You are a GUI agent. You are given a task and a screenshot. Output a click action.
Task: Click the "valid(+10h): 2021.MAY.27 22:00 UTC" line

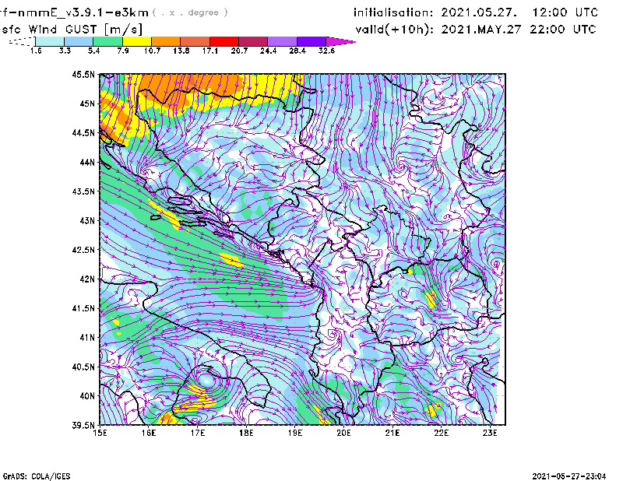click(x=476, y=30)
